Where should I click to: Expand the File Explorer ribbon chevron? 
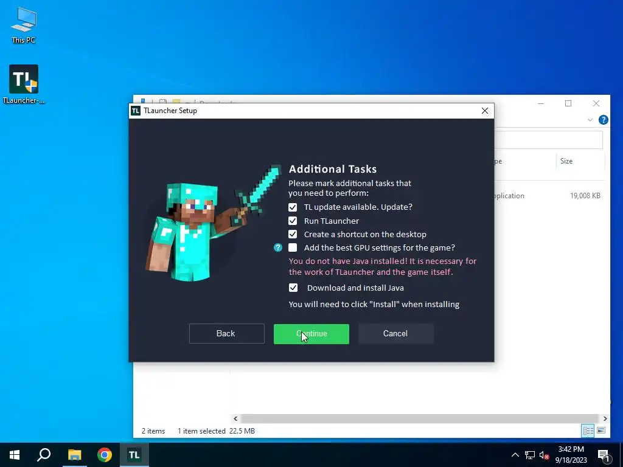click(590, 120)
